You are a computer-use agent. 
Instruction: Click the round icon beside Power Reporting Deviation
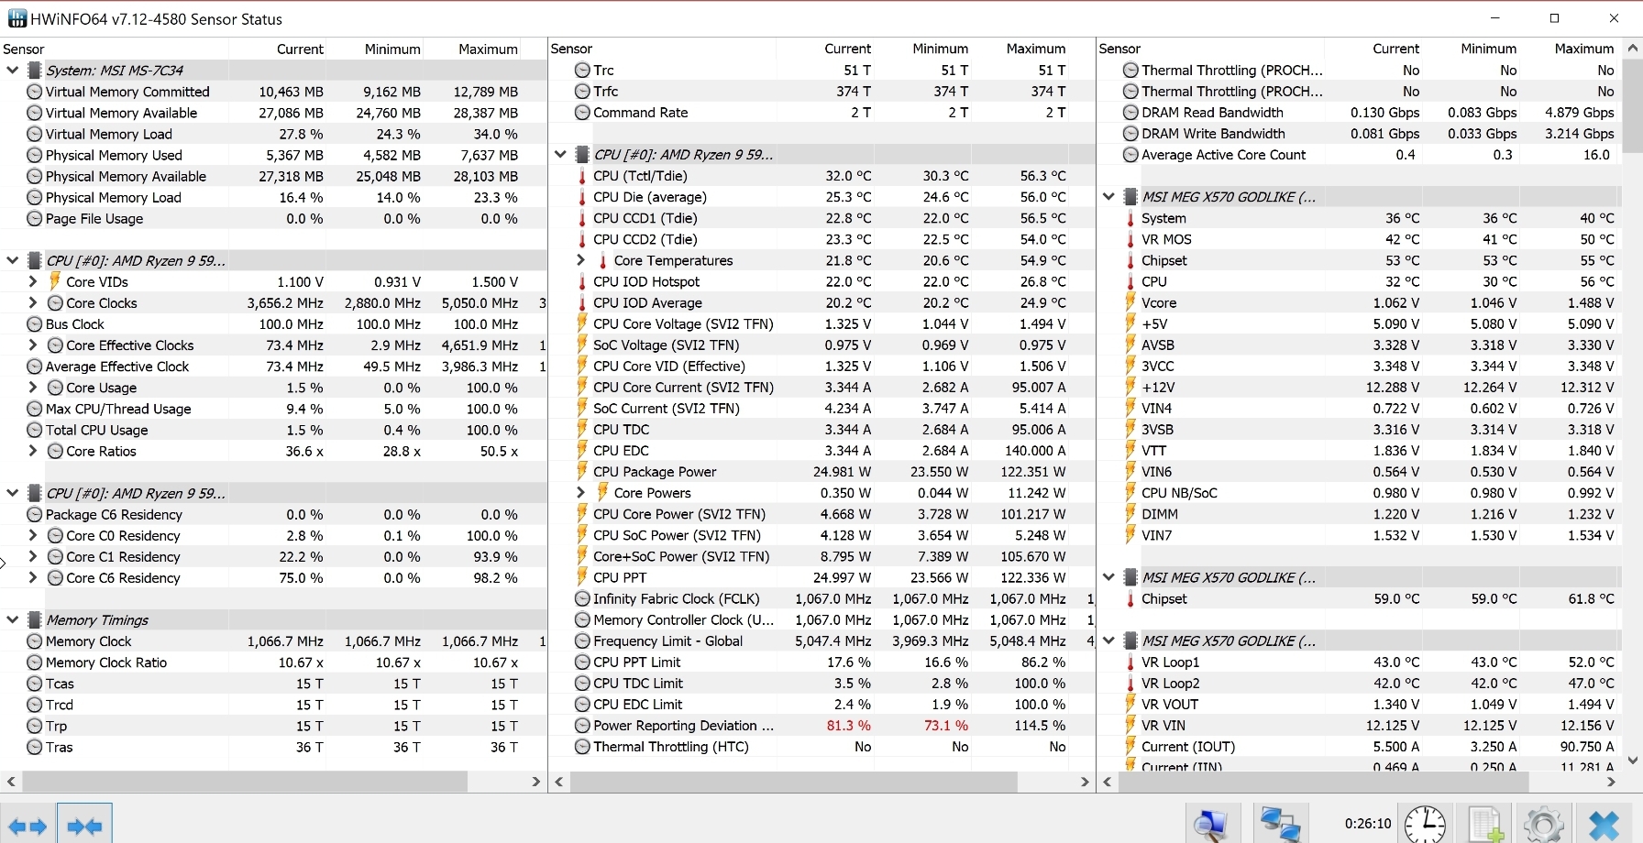[582, 726]
